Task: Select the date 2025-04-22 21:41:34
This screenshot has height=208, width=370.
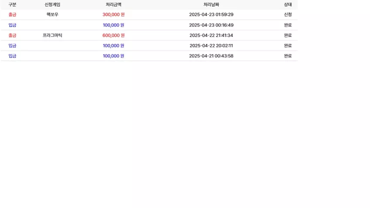Action: 211,35
